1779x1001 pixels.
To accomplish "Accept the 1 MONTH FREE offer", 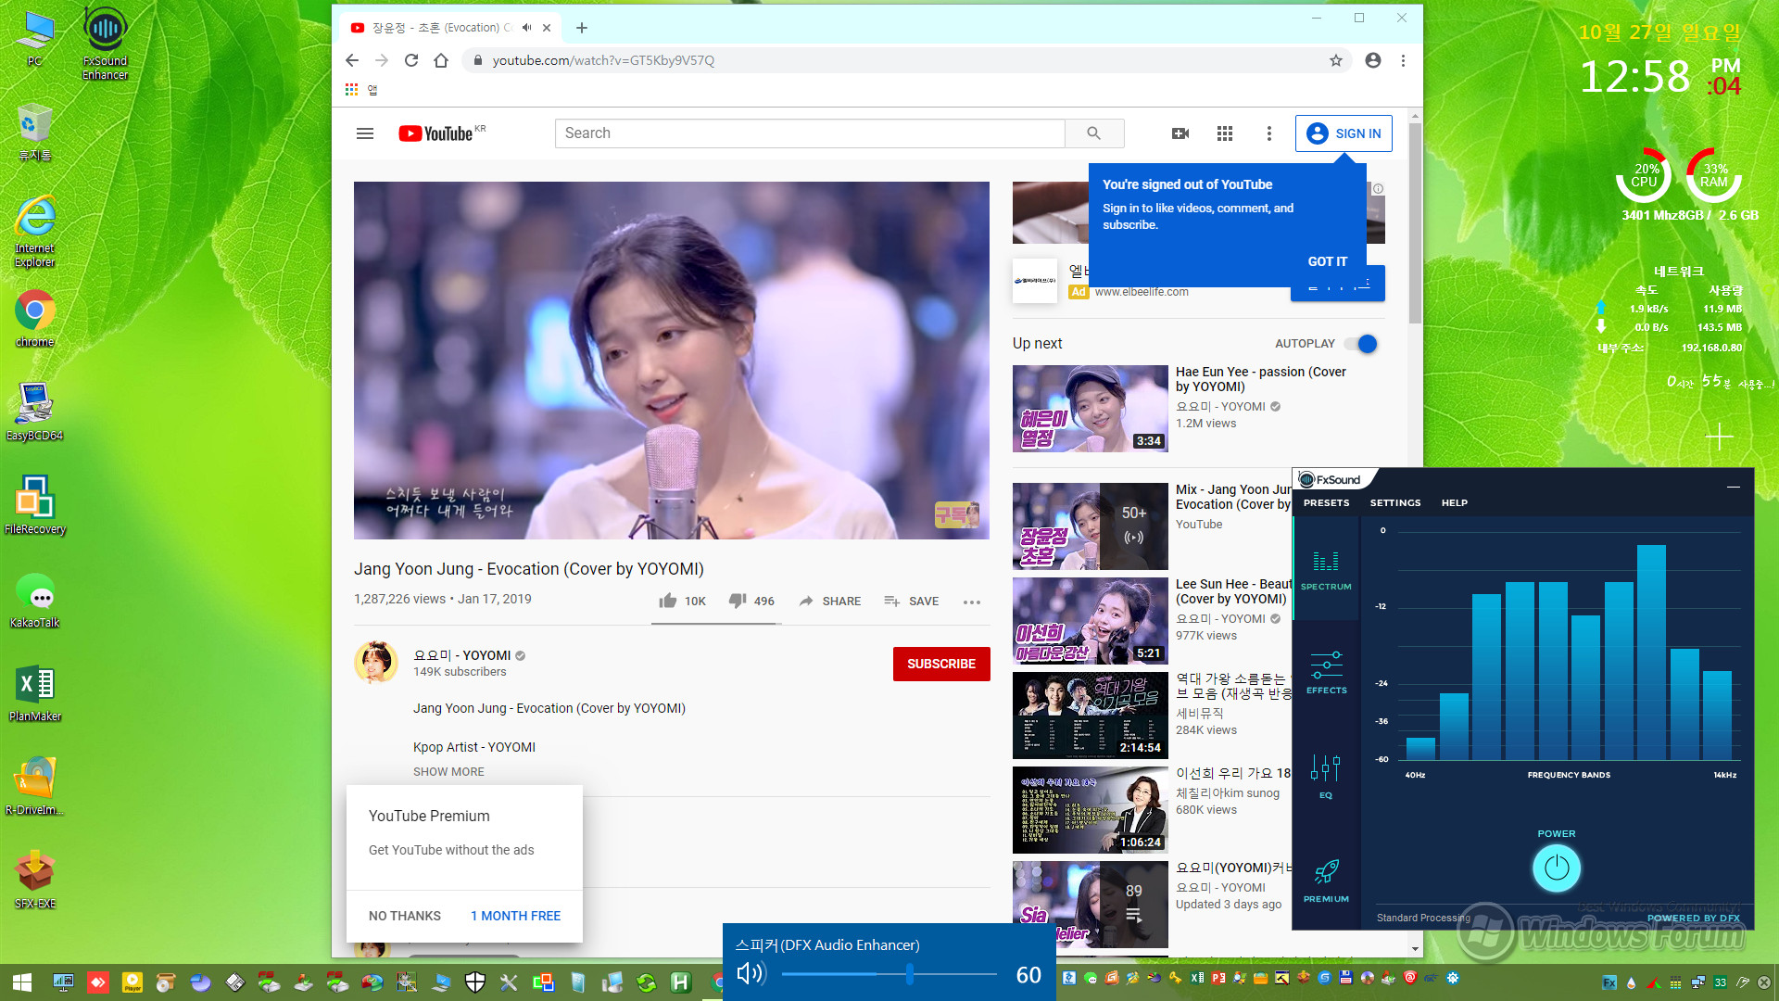I will point(515,916).
